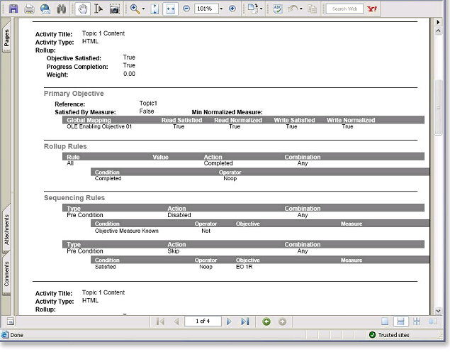Image resolution: width=450 pixels, height=352 pixels.
Task: Click 'Disabled' action value
Action: click(x=179, y=215)
